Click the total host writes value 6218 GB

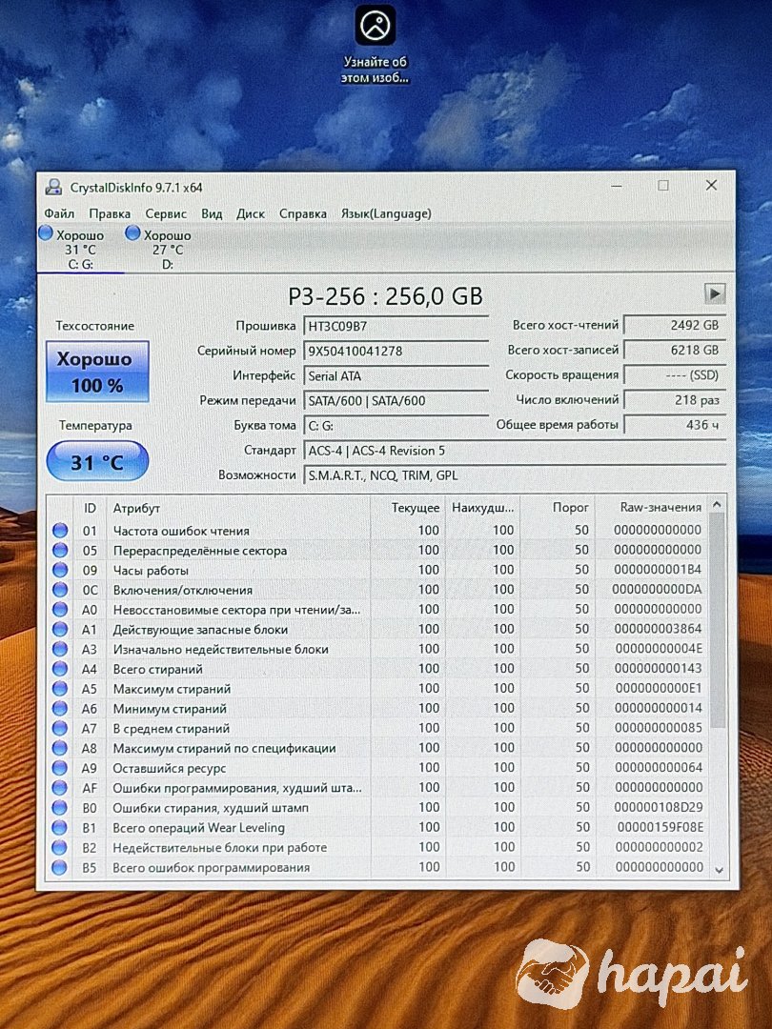(674, 351)
